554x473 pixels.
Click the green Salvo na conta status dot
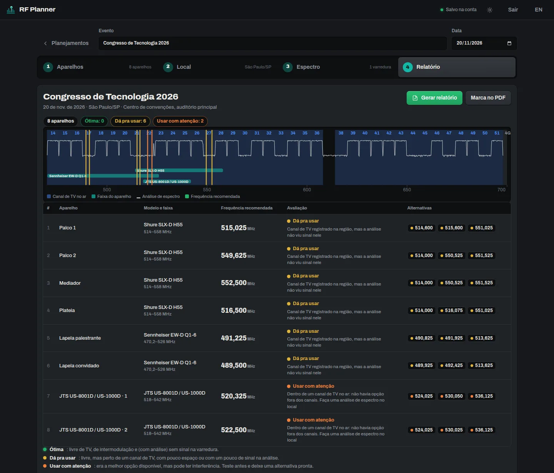coord(442,10)
